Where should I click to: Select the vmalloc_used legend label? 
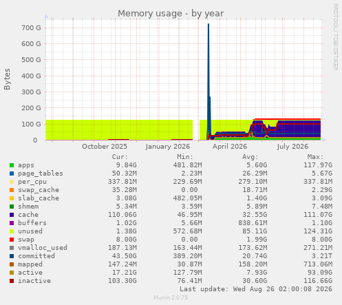click(x=43, y=248)
